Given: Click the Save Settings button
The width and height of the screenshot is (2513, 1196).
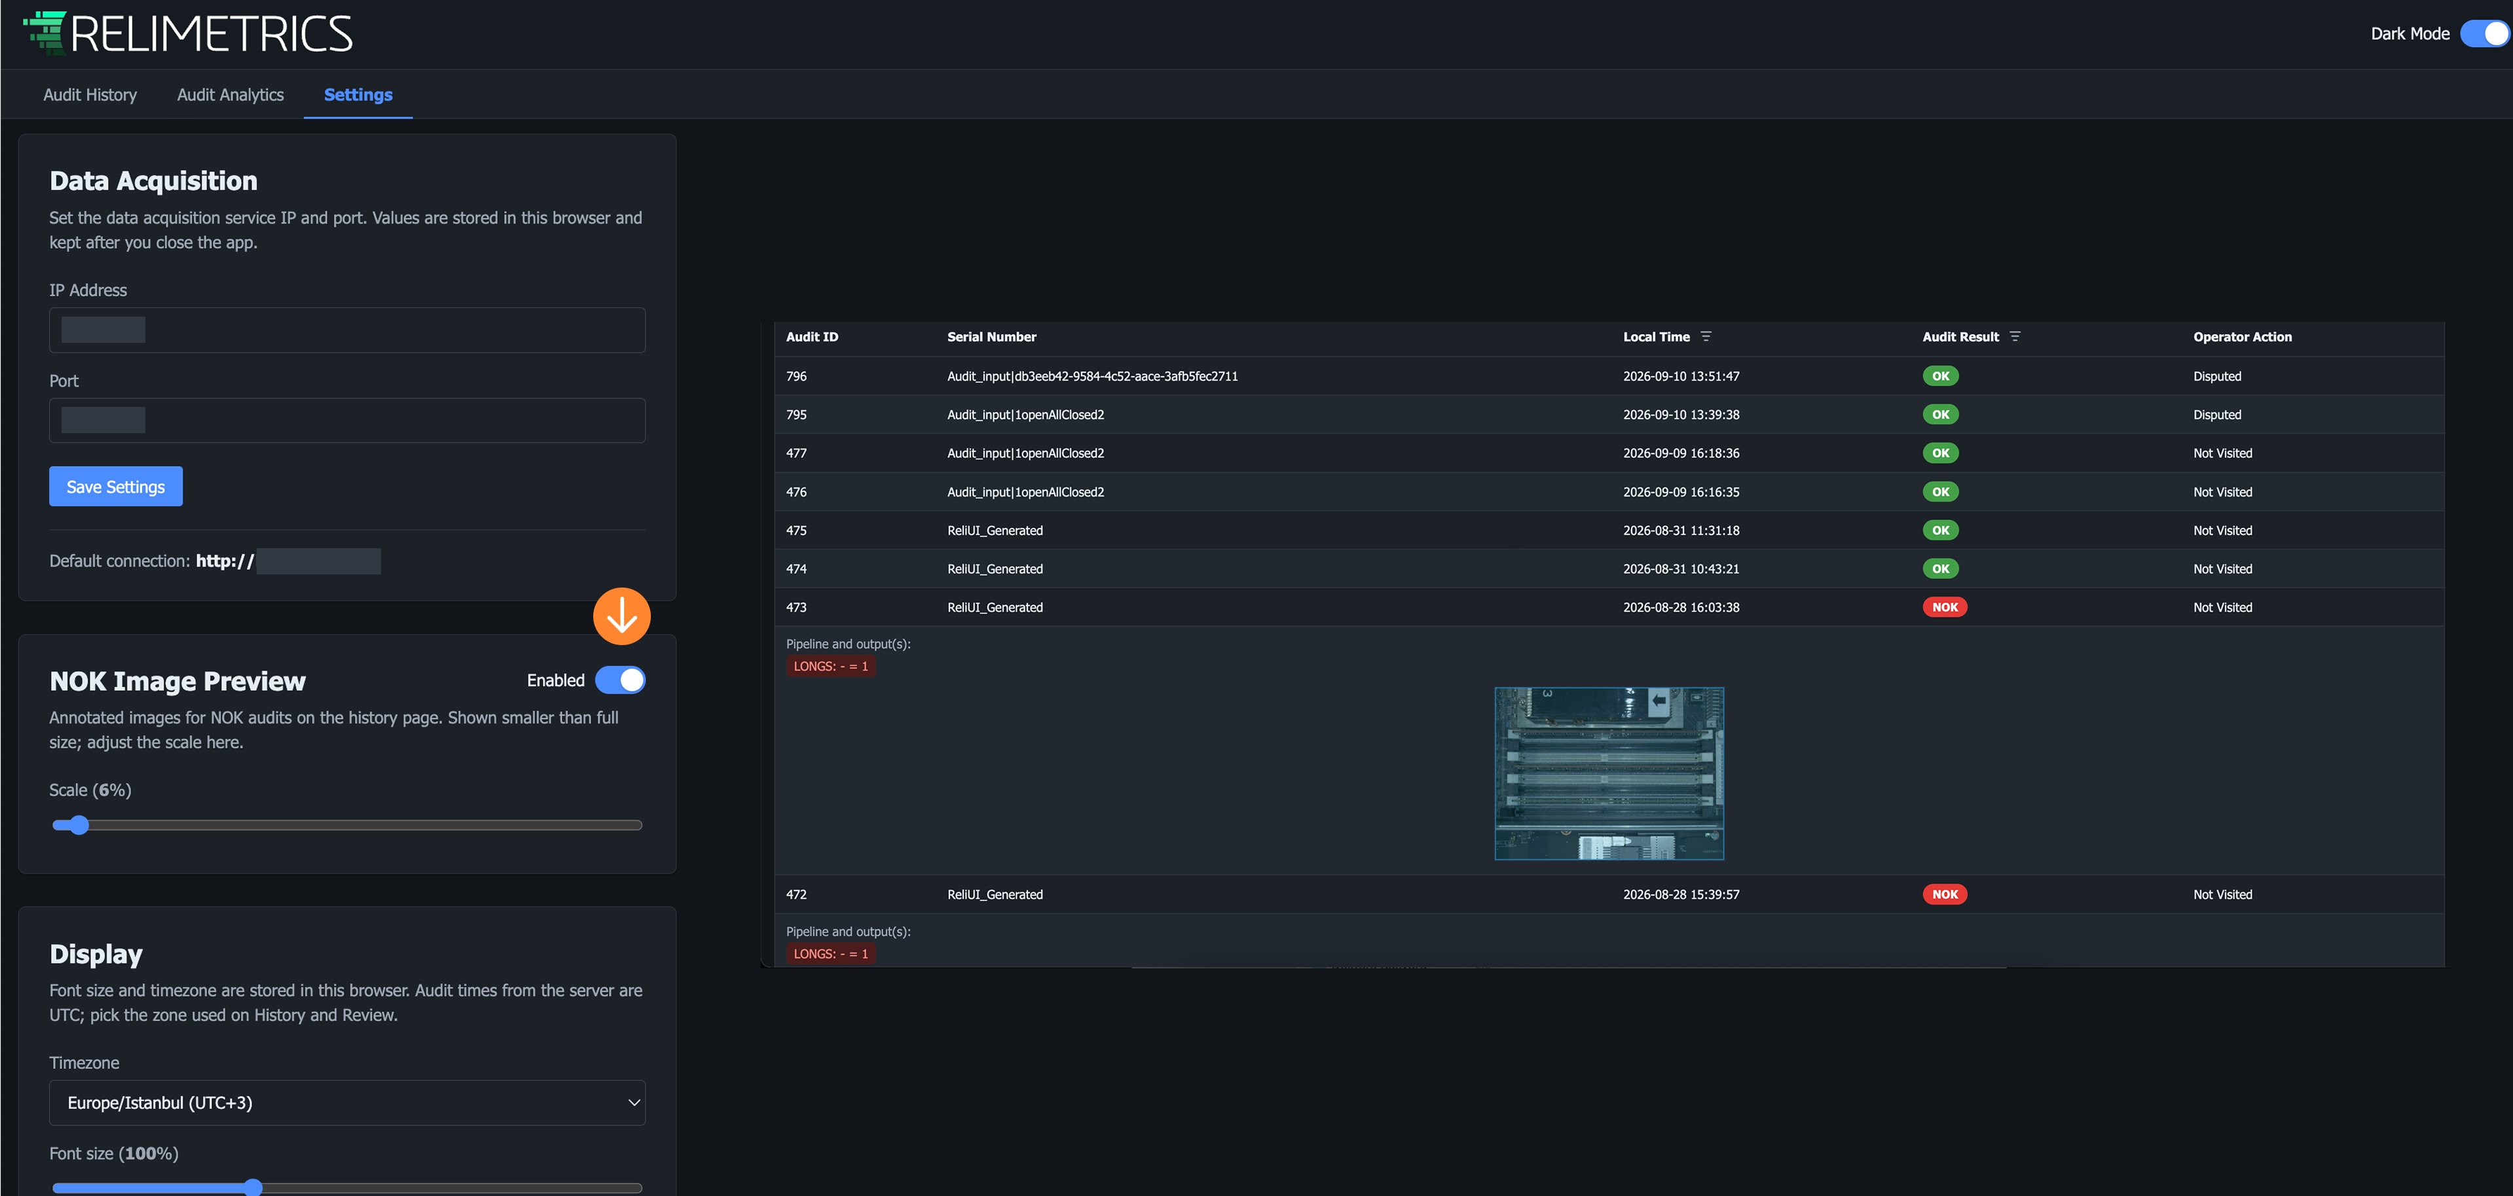Looking at the screenshot, I should coord(116,486).
